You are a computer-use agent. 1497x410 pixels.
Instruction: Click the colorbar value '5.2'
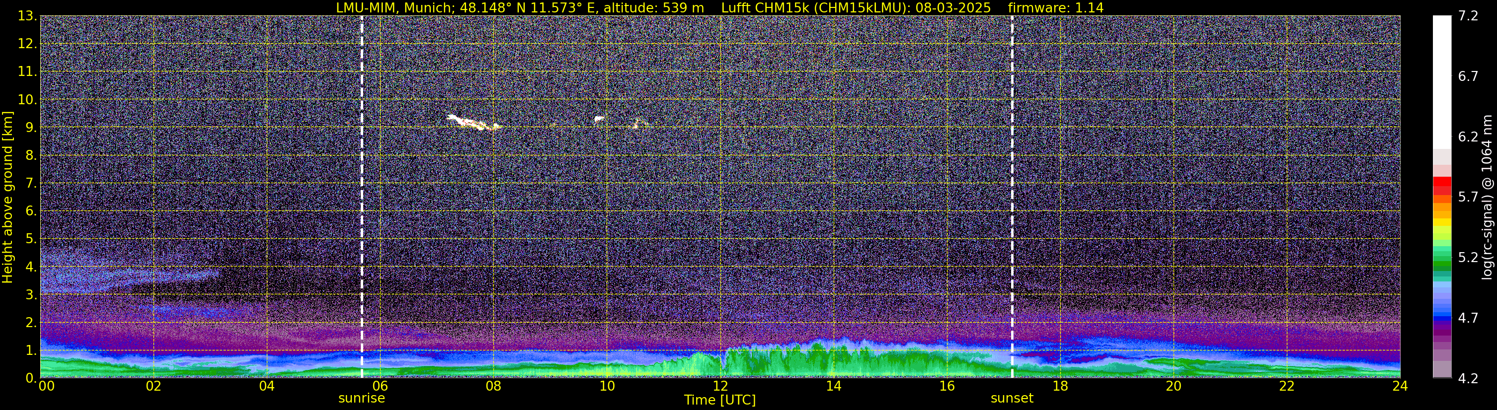[1468, 258]
